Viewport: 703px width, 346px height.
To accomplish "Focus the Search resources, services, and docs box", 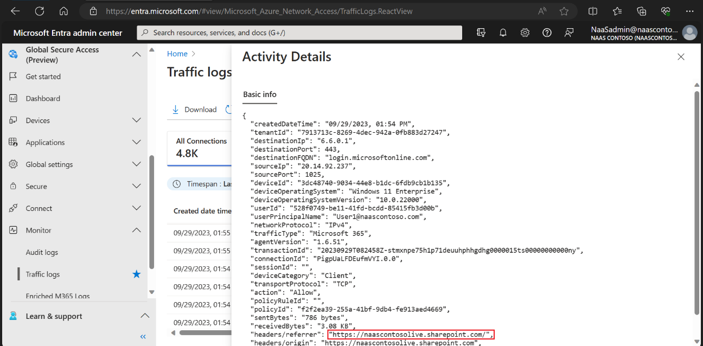I will tap(299, 33).
